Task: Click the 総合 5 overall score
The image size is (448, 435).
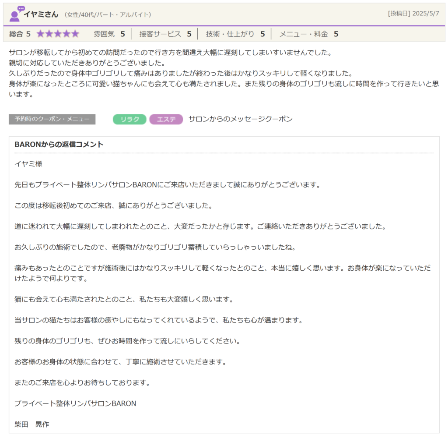Action: (x=20, y=34)
